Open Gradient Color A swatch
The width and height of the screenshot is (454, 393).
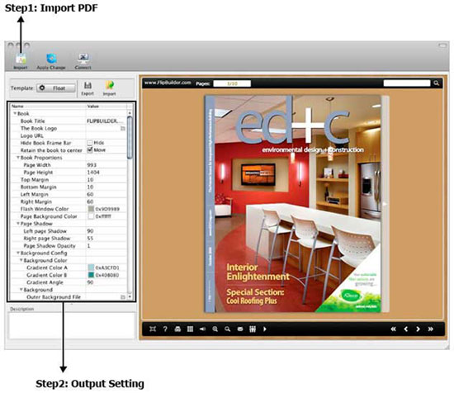point(91,268)
